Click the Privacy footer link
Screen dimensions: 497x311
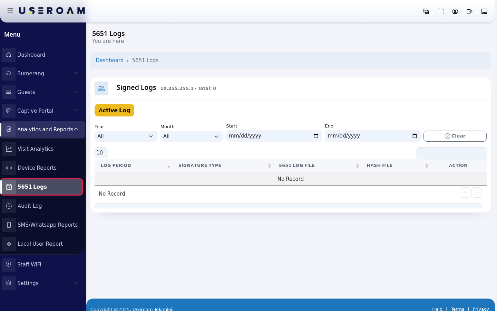[x=481, y=309]
